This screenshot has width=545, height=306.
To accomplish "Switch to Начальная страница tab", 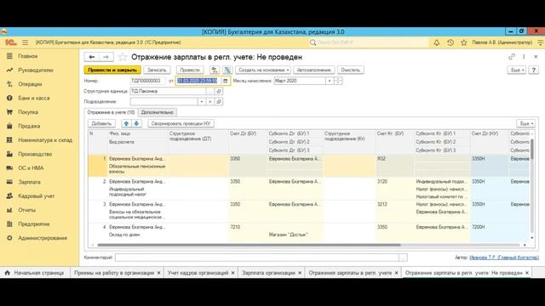I will pos(35,273).
